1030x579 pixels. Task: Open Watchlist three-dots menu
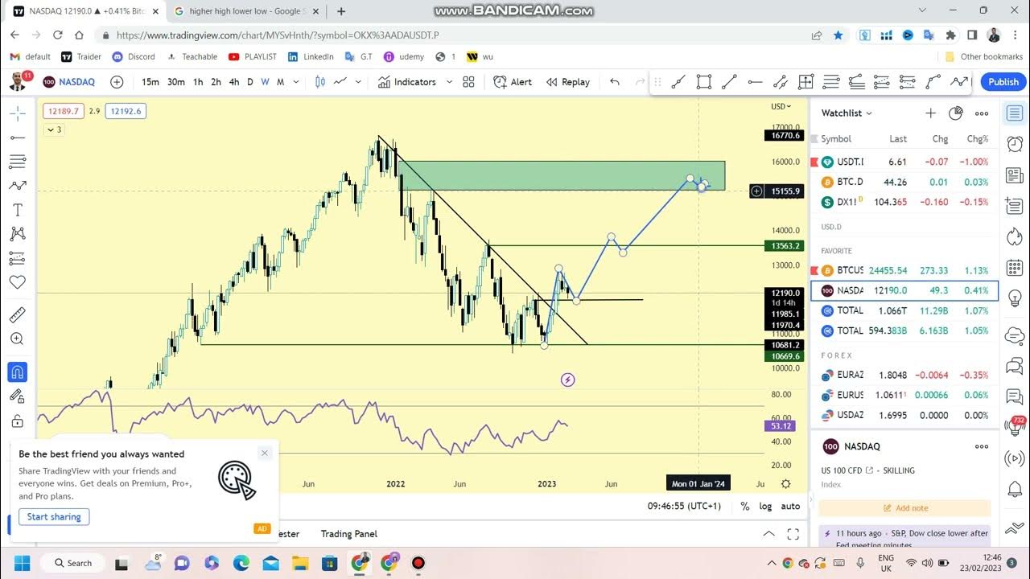click(x=982, y=113)
